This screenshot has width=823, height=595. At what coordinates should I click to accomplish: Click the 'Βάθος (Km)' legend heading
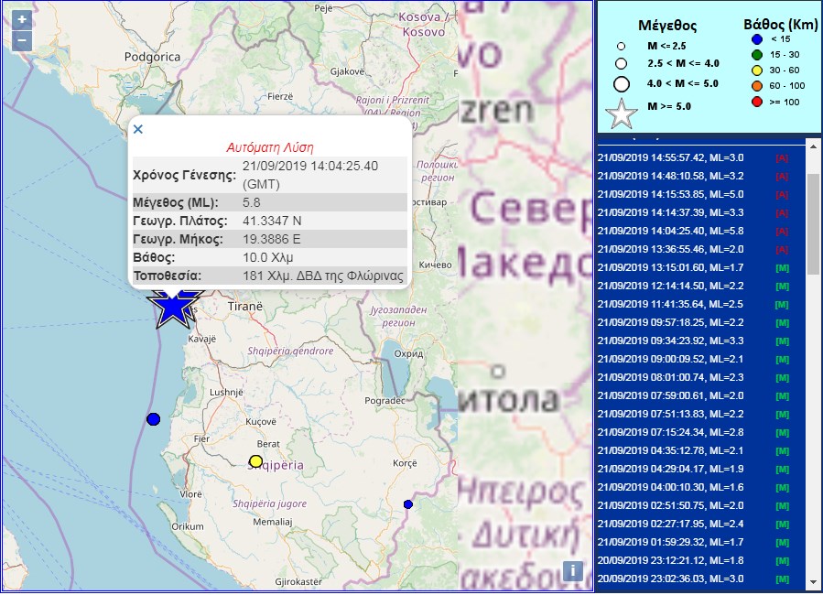(781, 24)
